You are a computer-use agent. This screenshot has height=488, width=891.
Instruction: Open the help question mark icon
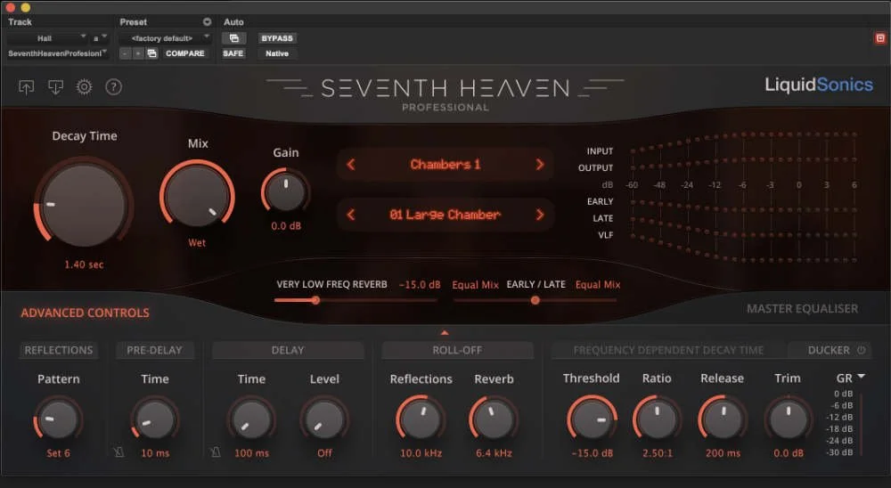[x=114, y=87]
